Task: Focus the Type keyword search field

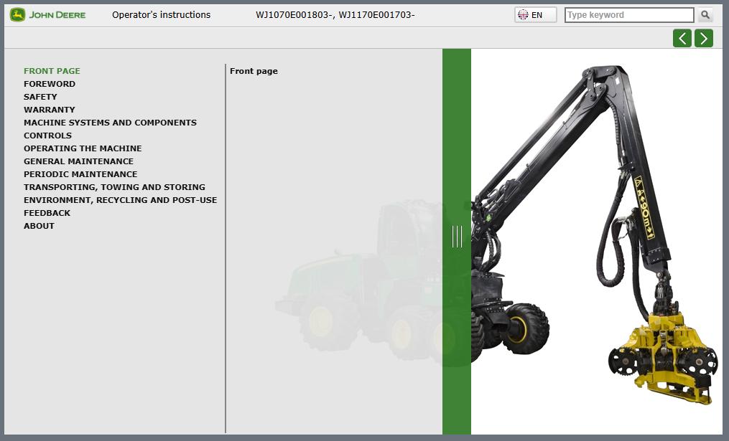Action: [629, 15]
